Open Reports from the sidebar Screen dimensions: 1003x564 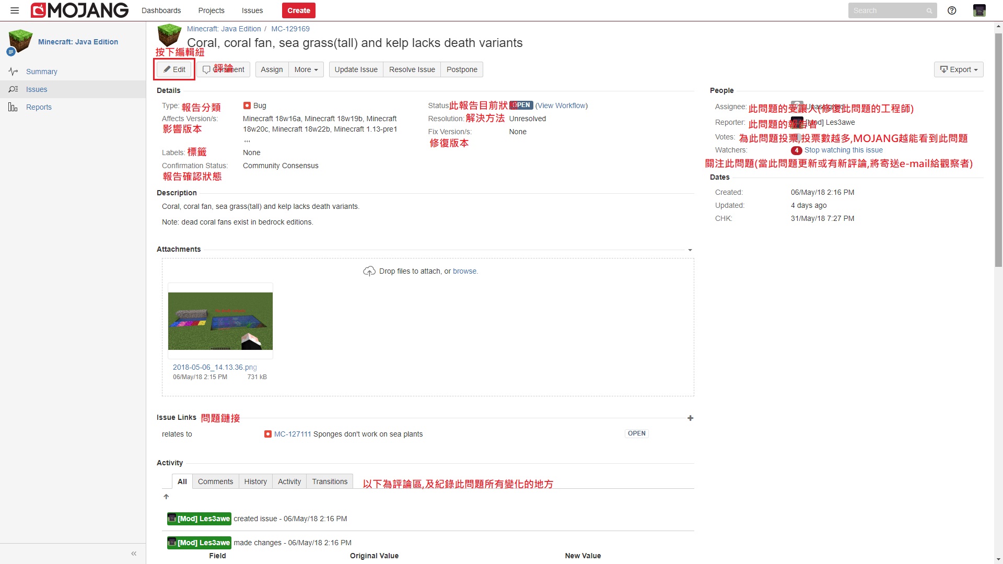pyautogui.click(x=39, y=107)
